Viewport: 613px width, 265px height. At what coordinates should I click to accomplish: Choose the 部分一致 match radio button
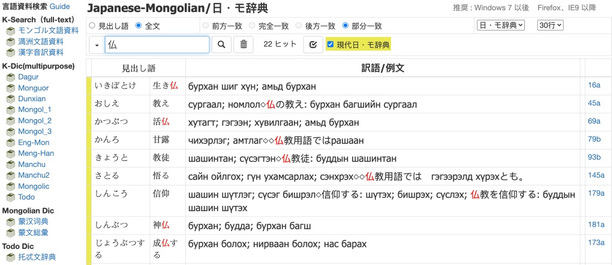click(x=345, y=26)
